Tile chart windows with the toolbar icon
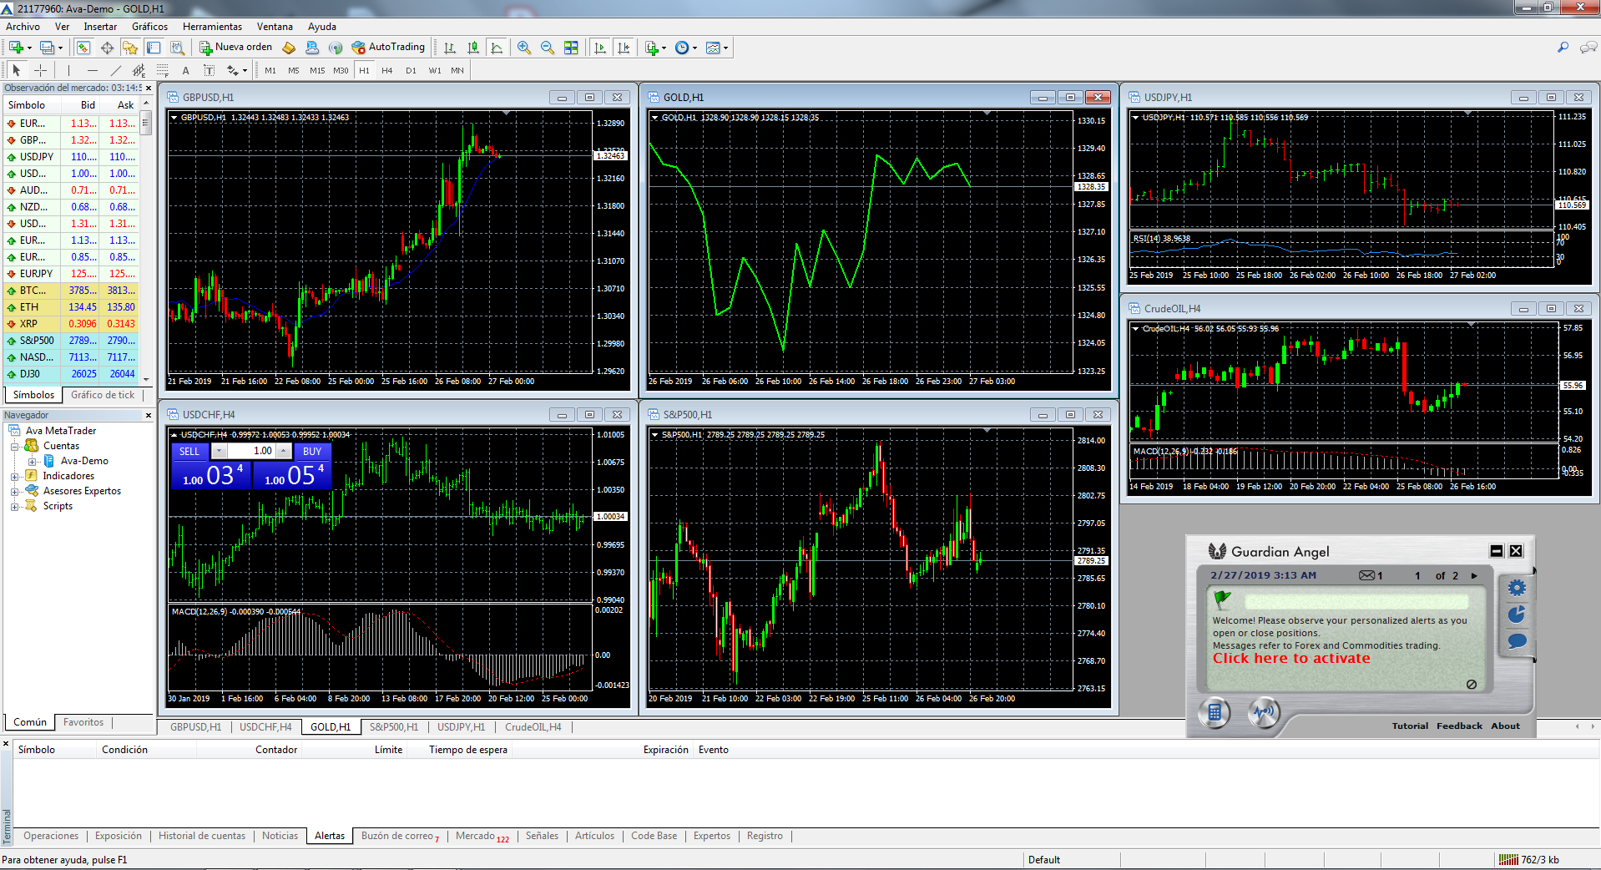 (571, 48)
